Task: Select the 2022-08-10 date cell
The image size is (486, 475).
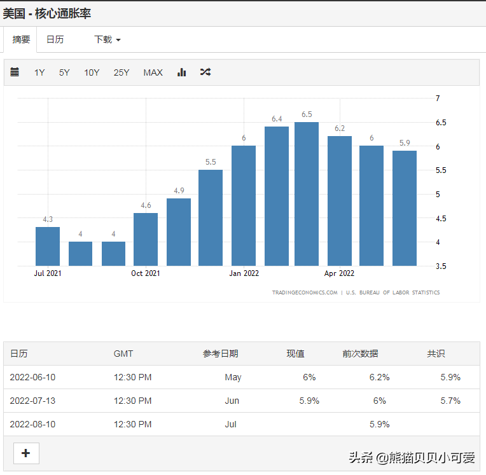Action: pos(32,424)
